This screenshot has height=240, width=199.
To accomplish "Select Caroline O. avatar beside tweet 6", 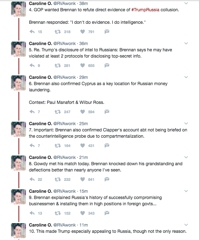I will click(x=18, y=83).
